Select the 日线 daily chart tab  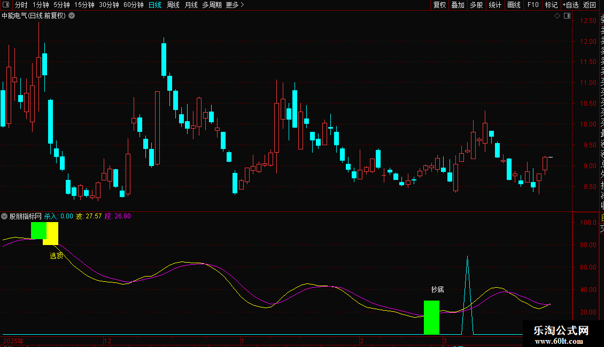pyautogui.click(x=155, y=5)
